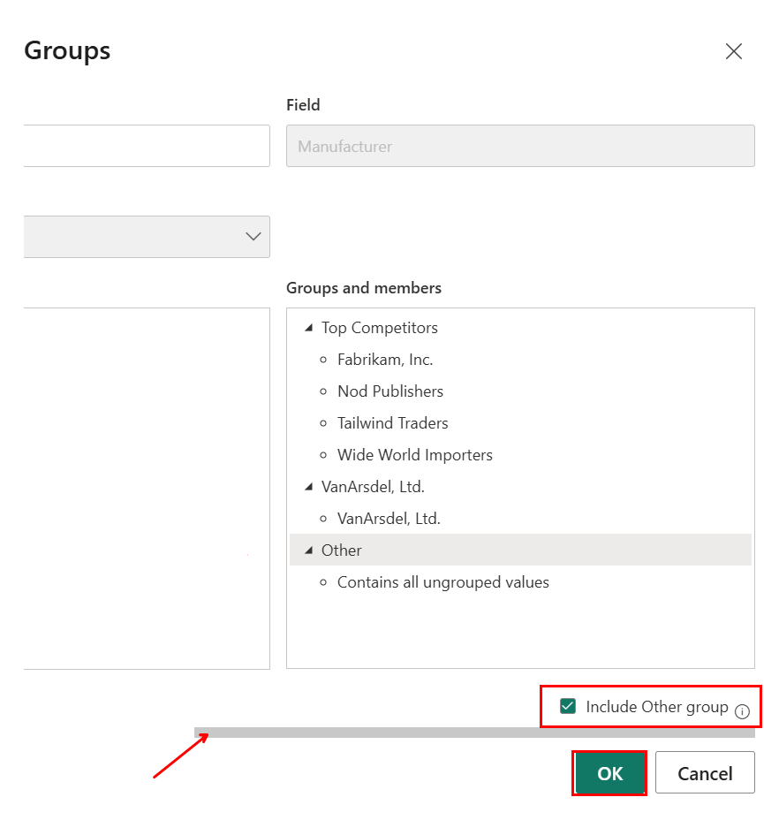Image resolution: width=779 pixels, height=820 pixels.
Task: Collapse the VanArsdel, Ltd. group triangle
Action: pyautogui.click(x=308, y=487)
